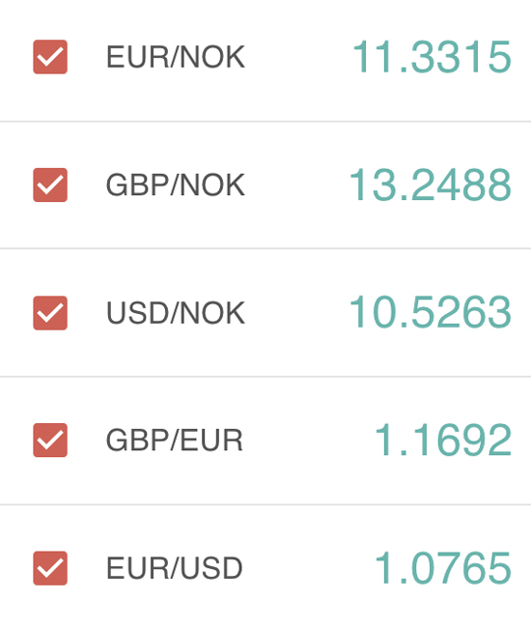Image resolution: width=531 pixels, height=628 pixels.
Task: Click empty row space between GBP/EUR and 1.1692
Action: pos(309,441)
